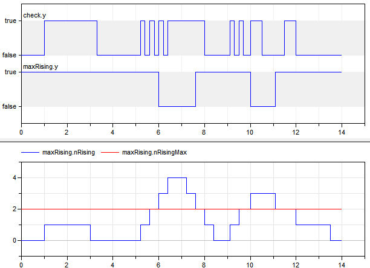Click x-axis tick 0 in upper plot
370x268 pixels.
tap(22, 131)
